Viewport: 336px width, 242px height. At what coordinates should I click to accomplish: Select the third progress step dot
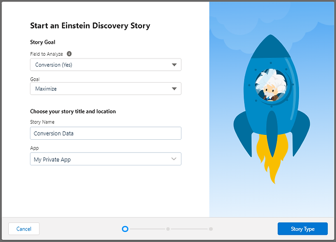coord(211,229)
